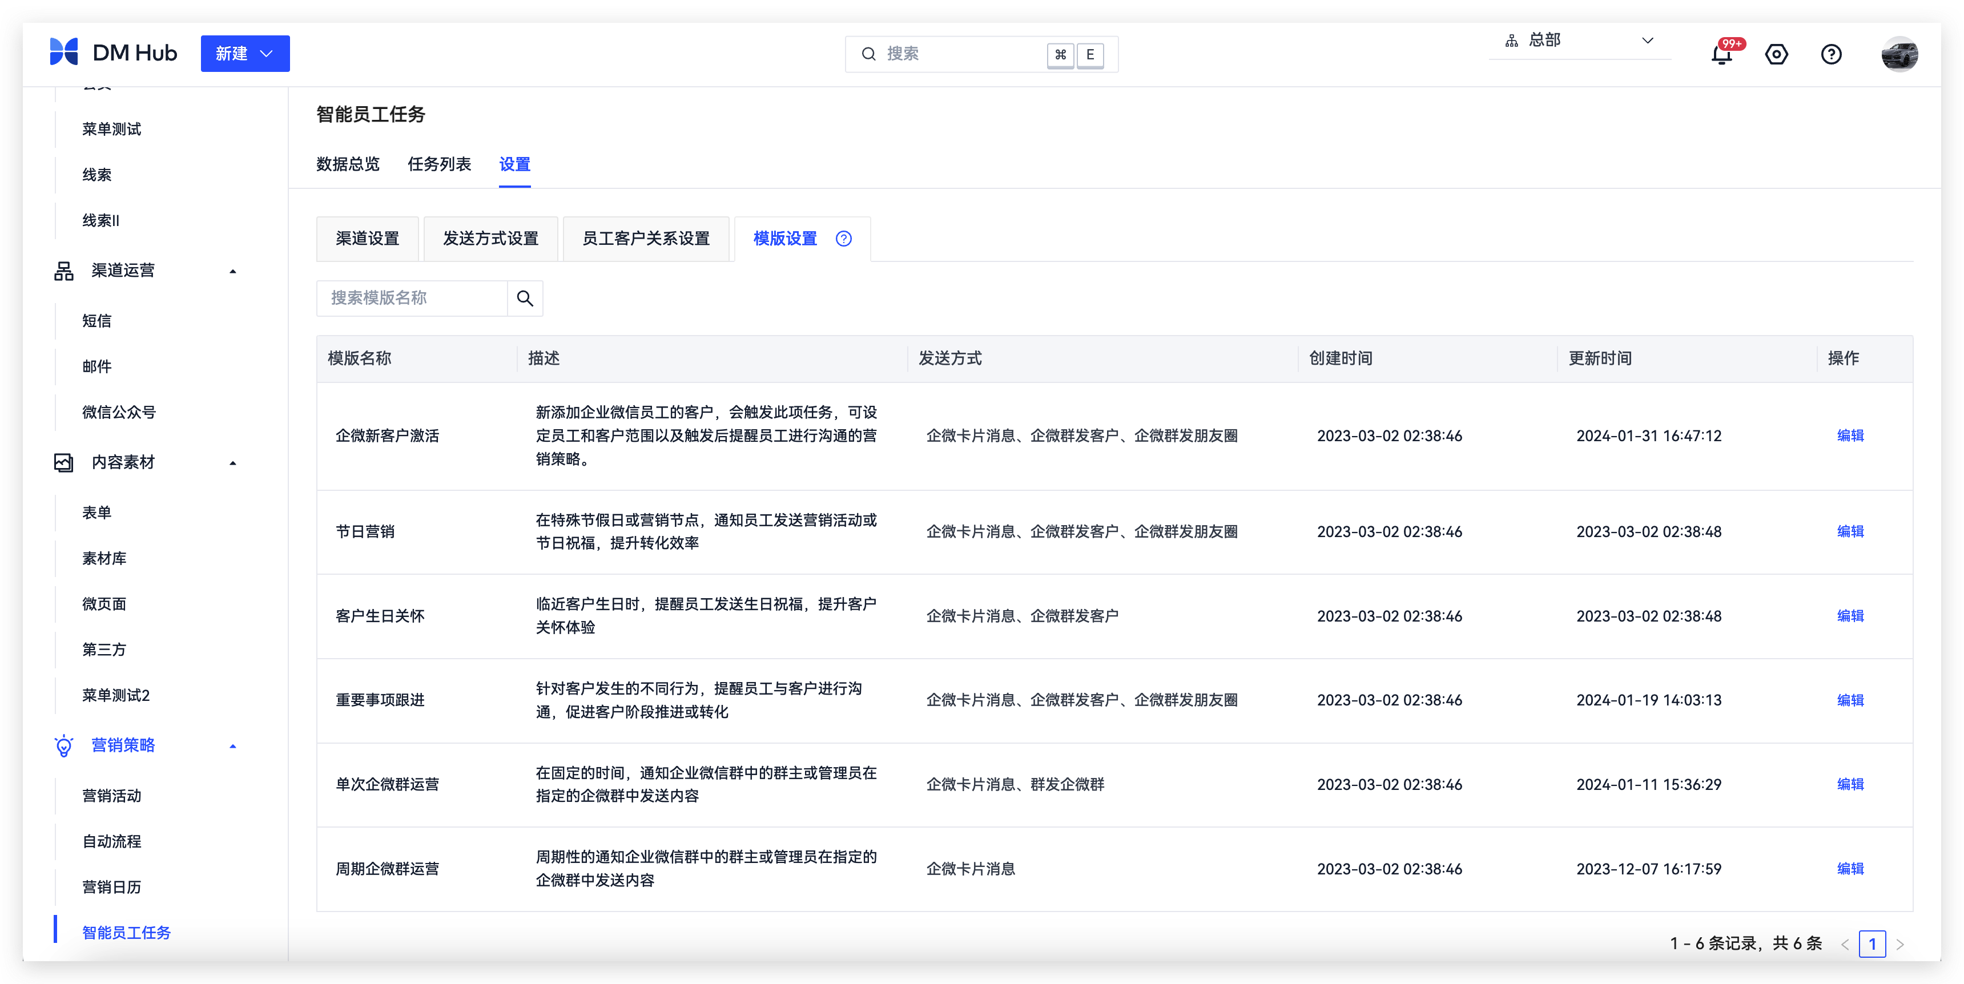Open 第三方 in the sidebar
Screen dimensions: 1964x984
pyautogui.click(x=104, y=650)
